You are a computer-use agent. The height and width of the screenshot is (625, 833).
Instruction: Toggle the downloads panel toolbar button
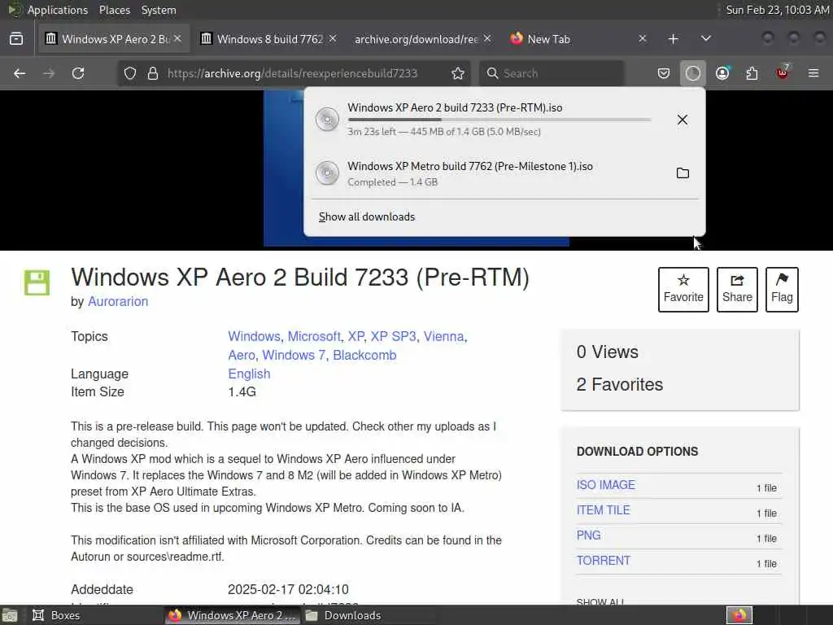pyautogui.click(x=693, y=73)
